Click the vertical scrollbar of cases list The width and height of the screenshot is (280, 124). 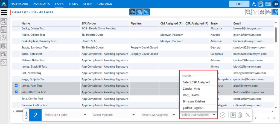(276, 35)
